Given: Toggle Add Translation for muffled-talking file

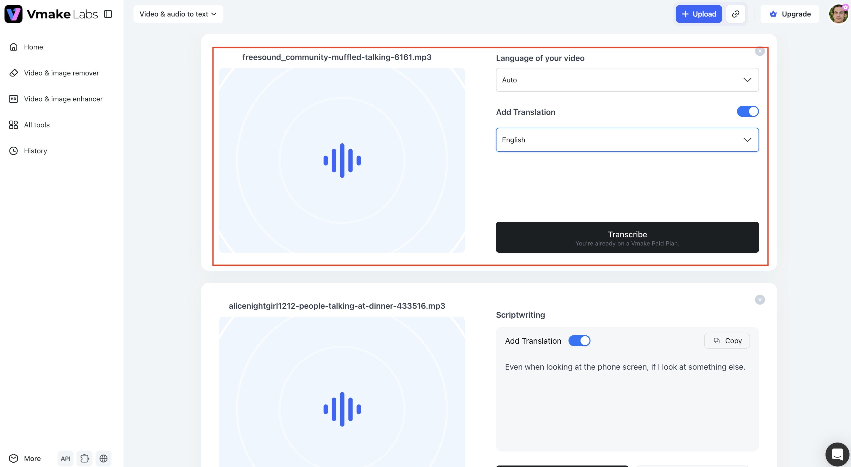Looking at the screenshot, I should click(747, 112).
